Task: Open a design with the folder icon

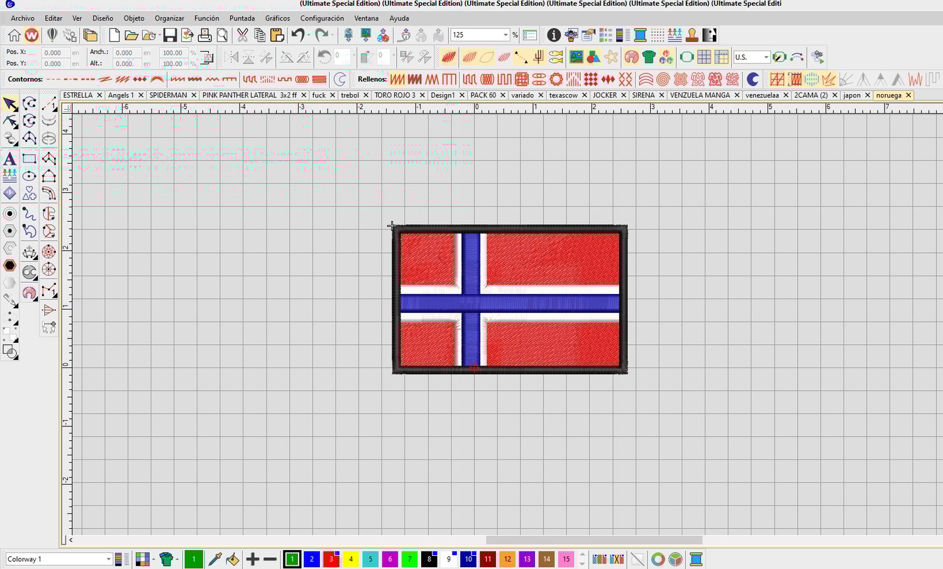Action: (x=131, y=35)
